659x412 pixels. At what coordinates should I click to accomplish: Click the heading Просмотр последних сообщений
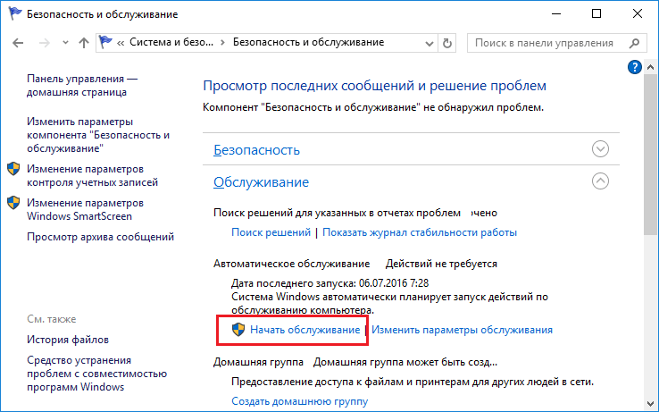(374, 86)
